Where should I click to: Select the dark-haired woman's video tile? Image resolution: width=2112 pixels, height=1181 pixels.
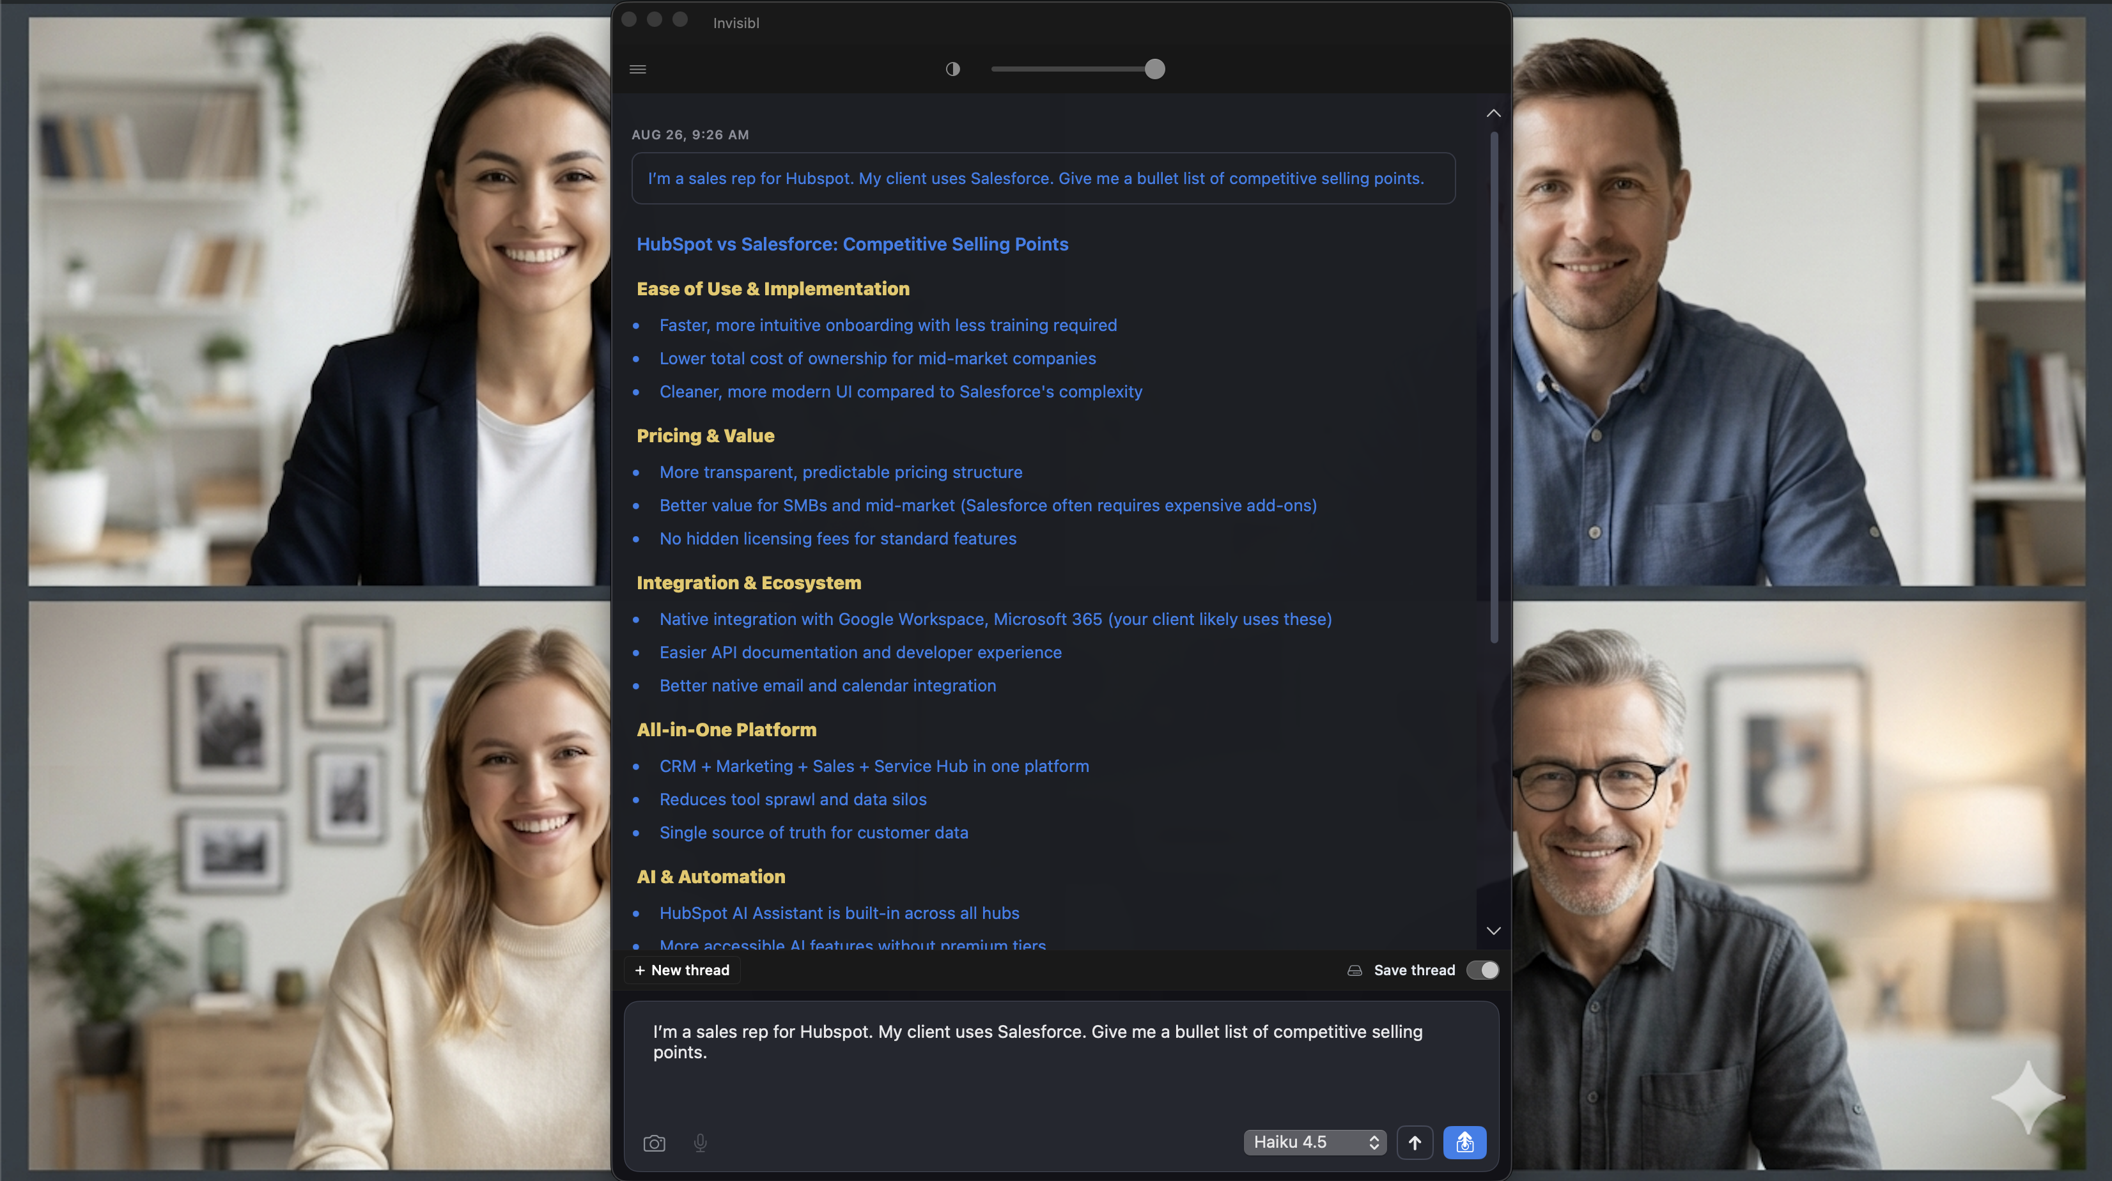[320, 302]
